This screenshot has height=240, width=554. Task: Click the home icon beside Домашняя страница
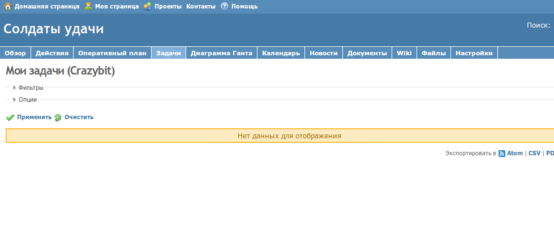point(8,6)
